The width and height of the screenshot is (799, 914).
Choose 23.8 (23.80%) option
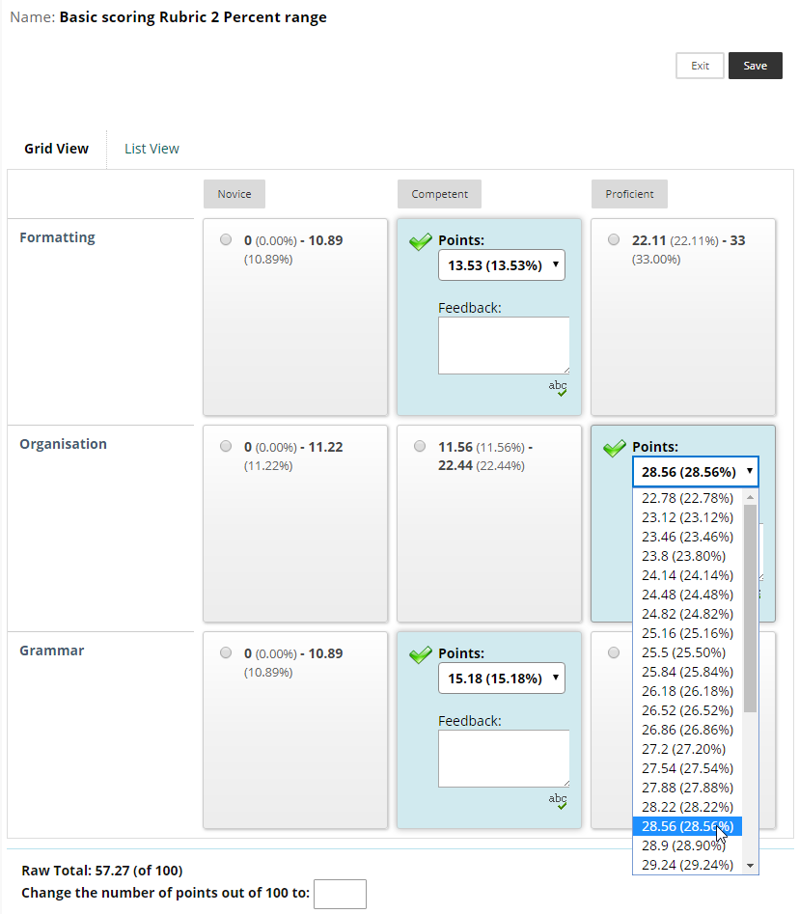687,556
